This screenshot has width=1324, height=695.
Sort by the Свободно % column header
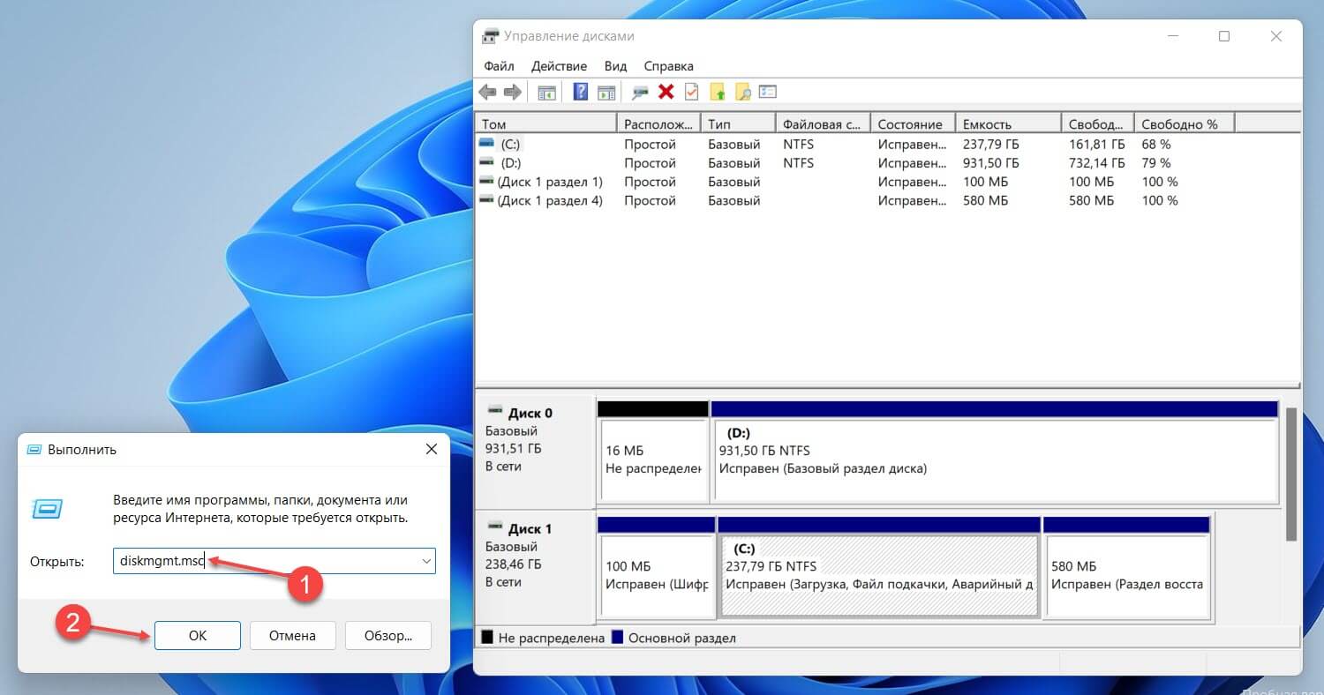1184,124
